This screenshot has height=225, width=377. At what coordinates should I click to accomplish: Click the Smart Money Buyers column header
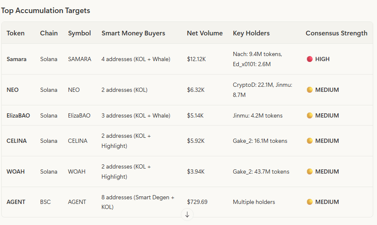133,33
